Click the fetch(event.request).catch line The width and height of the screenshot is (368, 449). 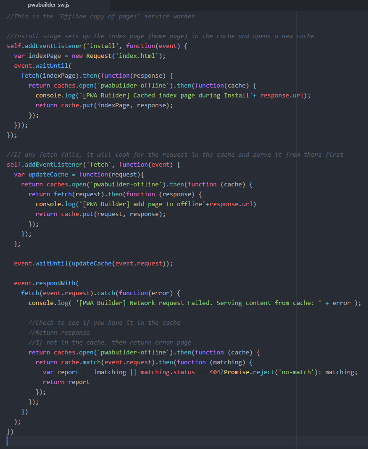pyautogui.click(x=101, y=293)
